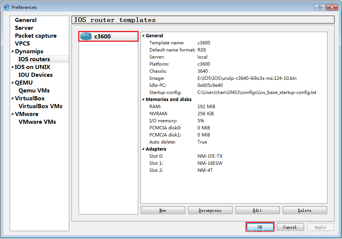Click the Image path ending in 124-10.bin
Viewport: 342px width, 239px height.
247,78
